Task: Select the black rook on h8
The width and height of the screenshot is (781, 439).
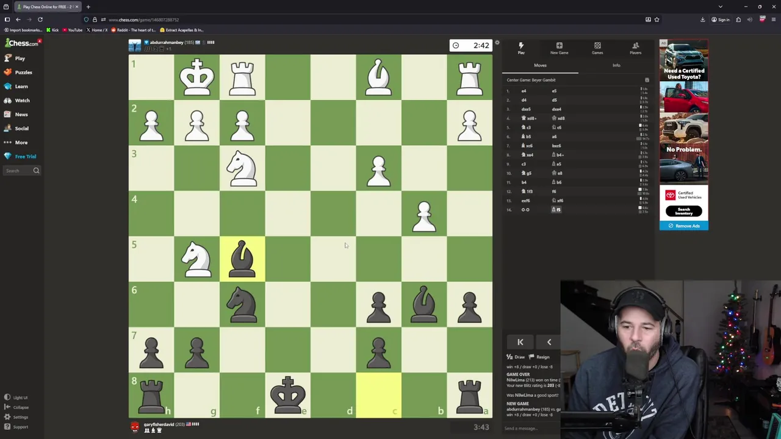Action: (x=151, y=395)
